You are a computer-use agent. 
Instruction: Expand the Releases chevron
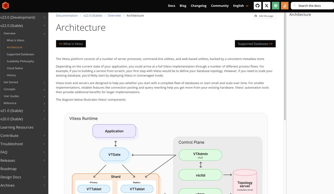click(44, 161)
